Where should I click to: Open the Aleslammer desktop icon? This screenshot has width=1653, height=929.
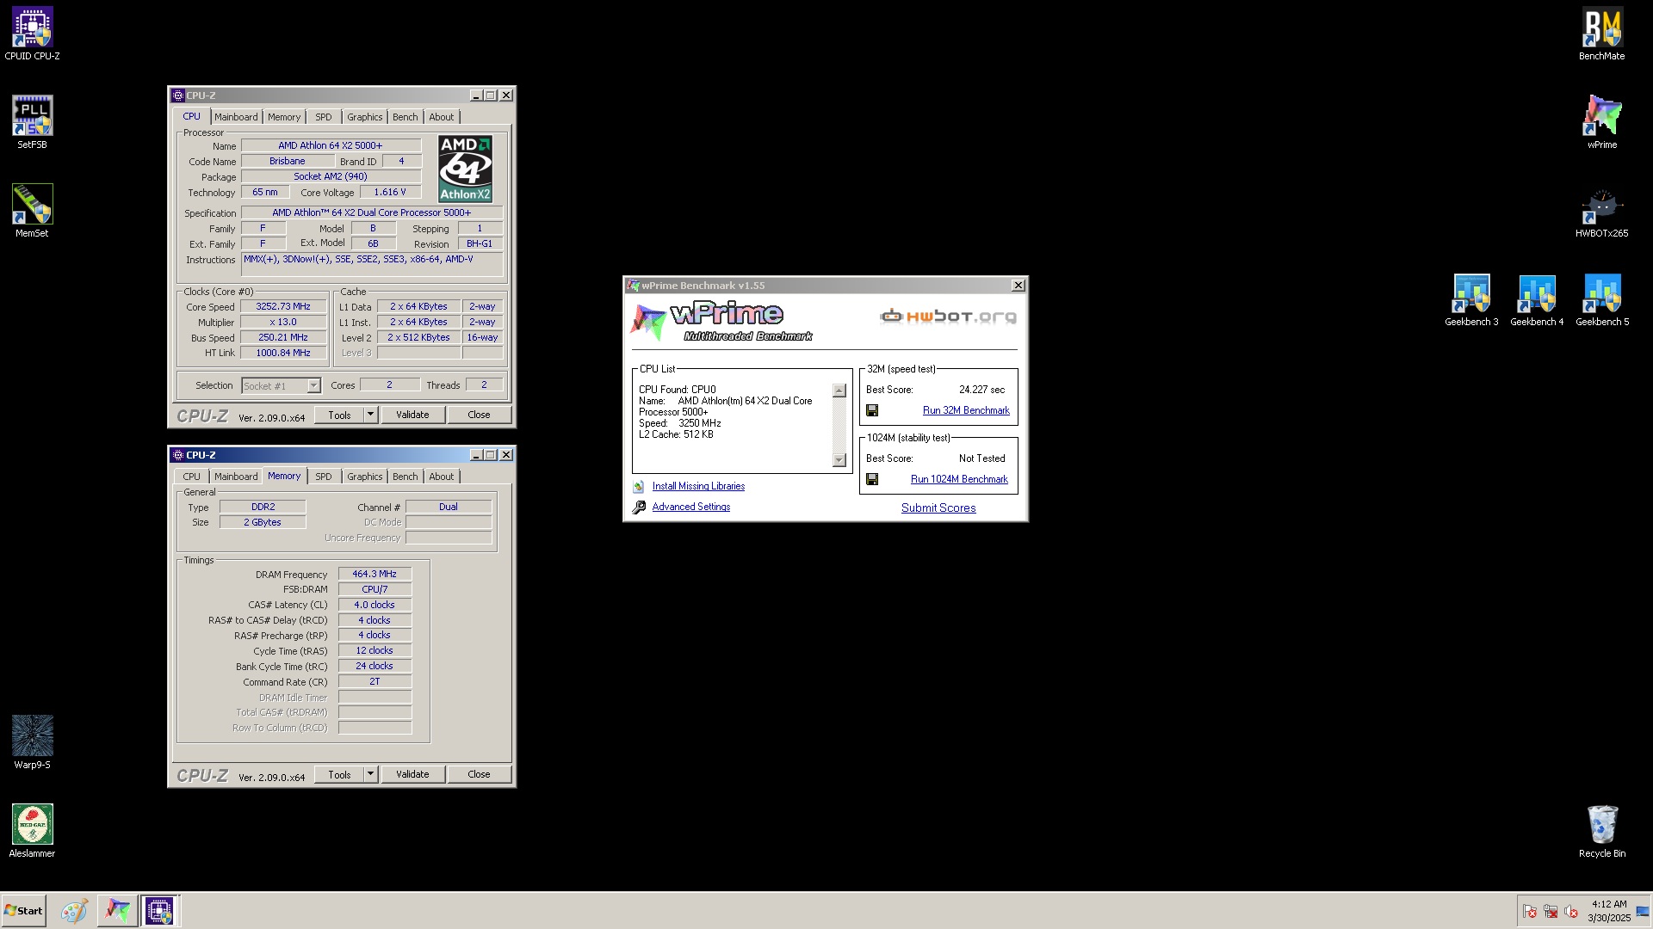32,831
